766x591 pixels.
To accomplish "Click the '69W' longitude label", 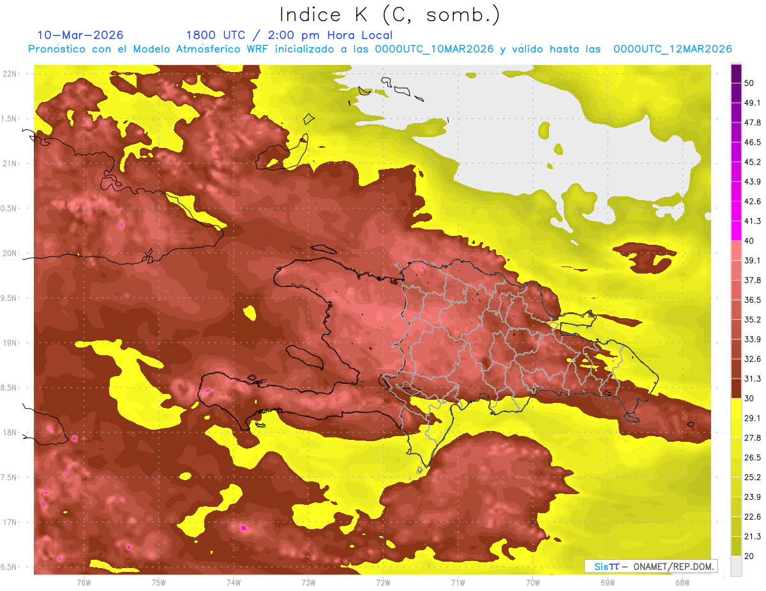I will point(608,582).
